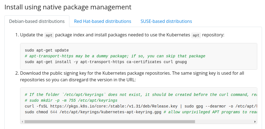Screen dimensions: 265x129
Task: Click the curl -fsSL pkgs.k8s.io command line
Action: coord(141,106)
